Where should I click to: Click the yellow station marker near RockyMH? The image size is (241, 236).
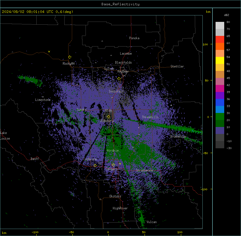click(70, 57)
